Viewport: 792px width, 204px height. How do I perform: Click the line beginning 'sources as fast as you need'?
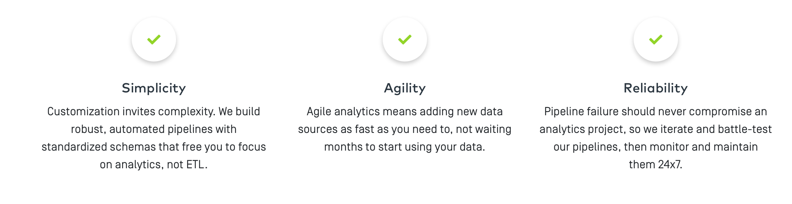click(x=405, y=129)
